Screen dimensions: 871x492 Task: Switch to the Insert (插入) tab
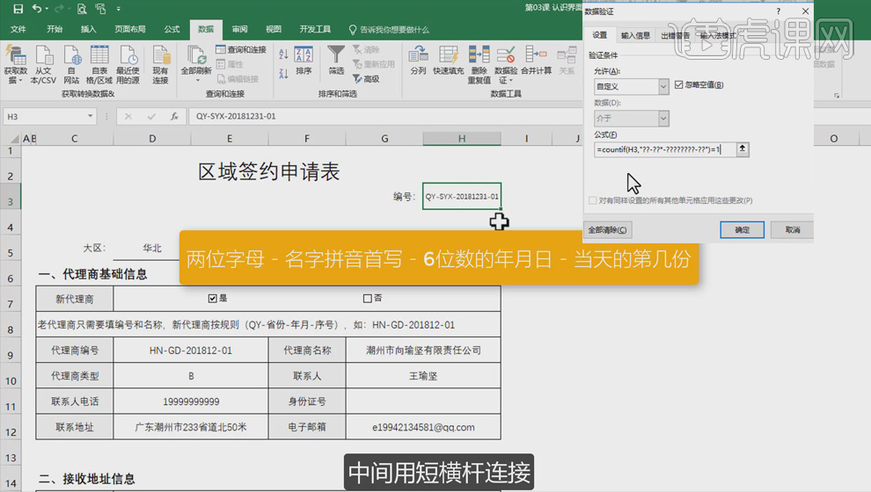coord(88,29)
